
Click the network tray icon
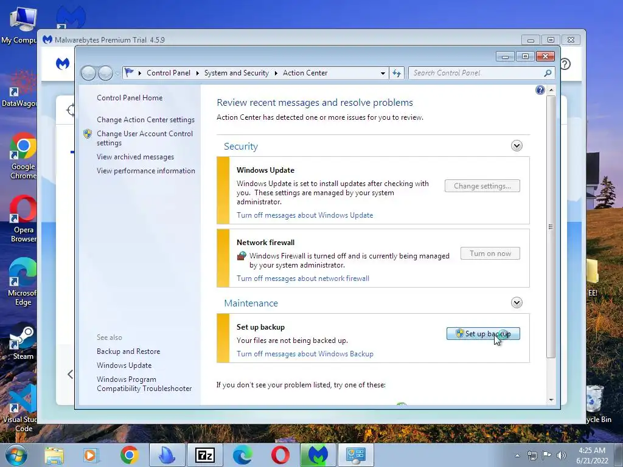[532, 455]
